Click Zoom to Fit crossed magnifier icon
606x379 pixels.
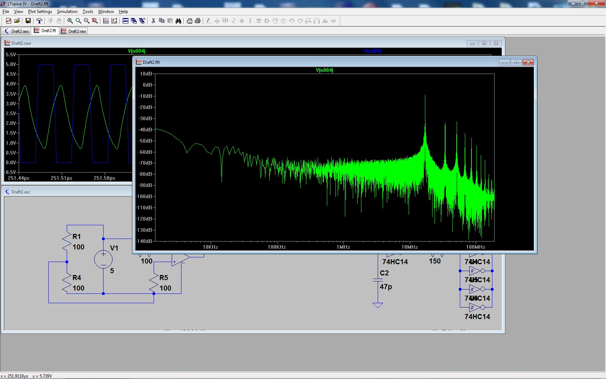pyautogui.click(x=95, y=21)
